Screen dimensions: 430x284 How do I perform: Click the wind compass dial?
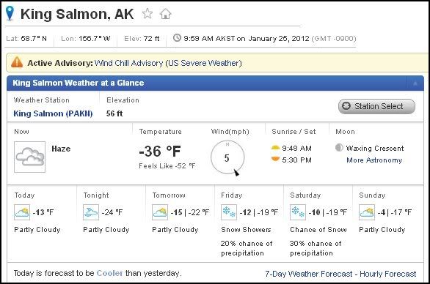pos(227,157)
